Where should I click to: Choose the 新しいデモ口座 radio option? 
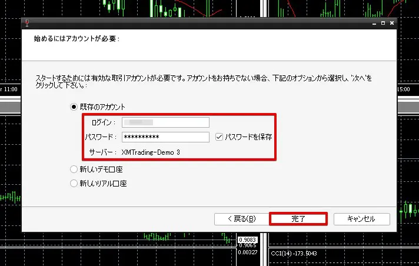pyautogui.click(x=74, y=169)
